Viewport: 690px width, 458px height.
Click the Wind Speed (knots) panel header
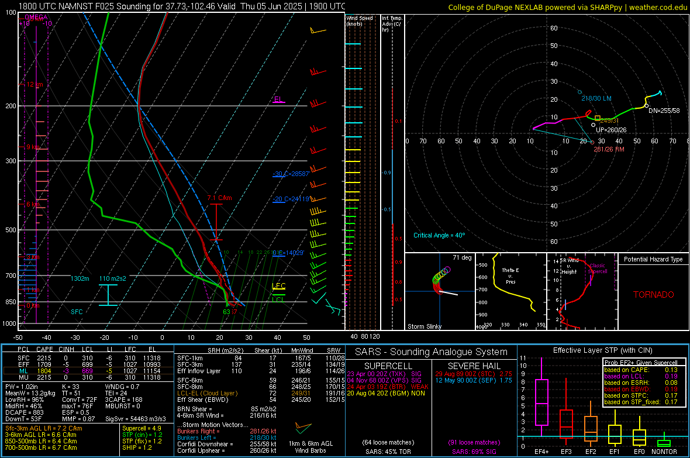tap(360, 20)
